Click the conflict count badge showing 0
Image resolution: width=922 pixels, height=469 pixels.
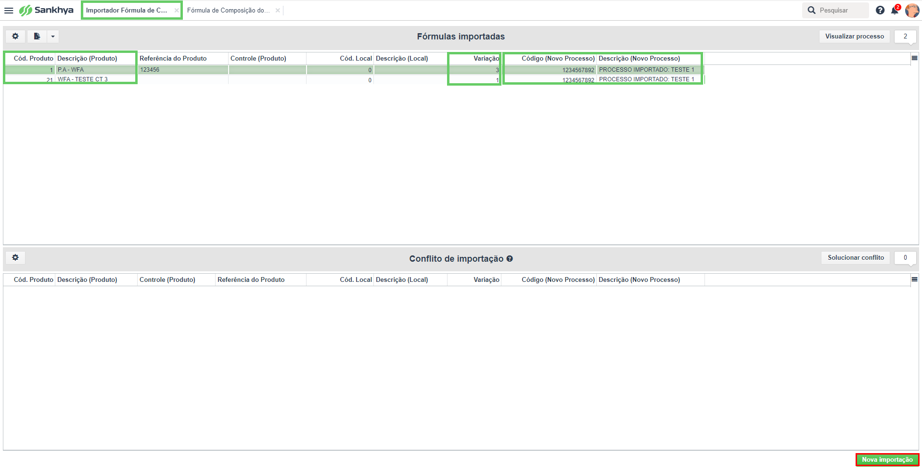tap(905, 257)
